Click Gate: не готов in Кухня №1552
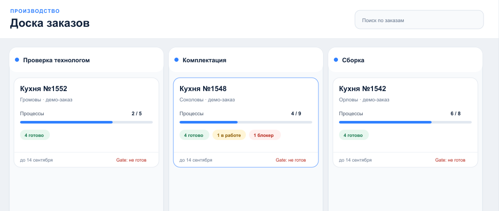This screenshot has width=499, height=211. (131, 160)
